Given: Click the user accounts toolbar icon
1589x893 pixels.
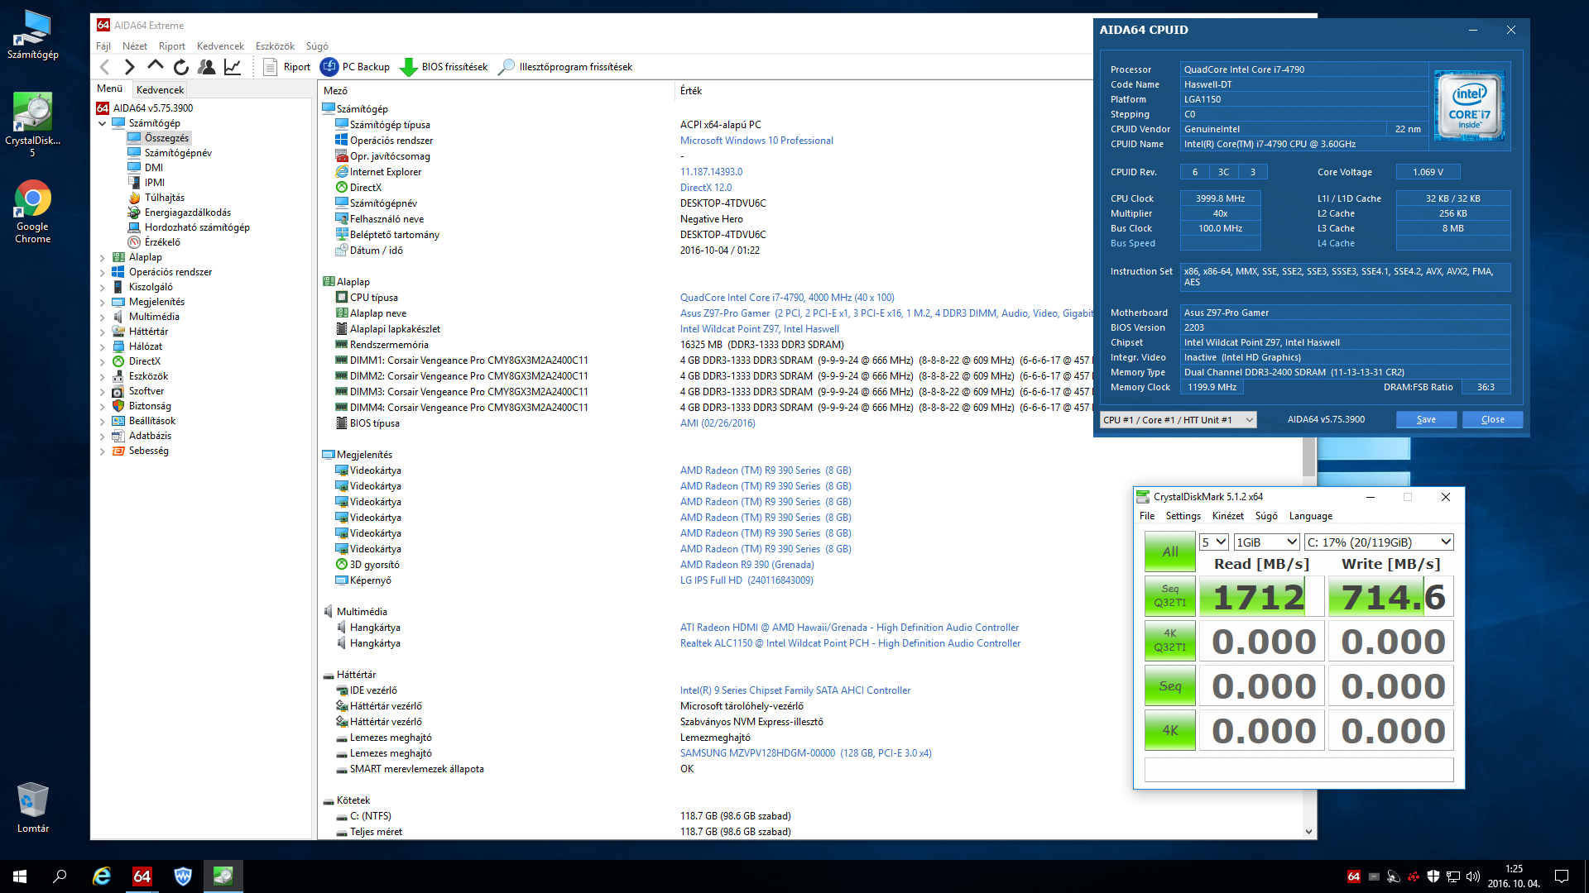Looking at the screenshot, I should [x=207, y=67].
